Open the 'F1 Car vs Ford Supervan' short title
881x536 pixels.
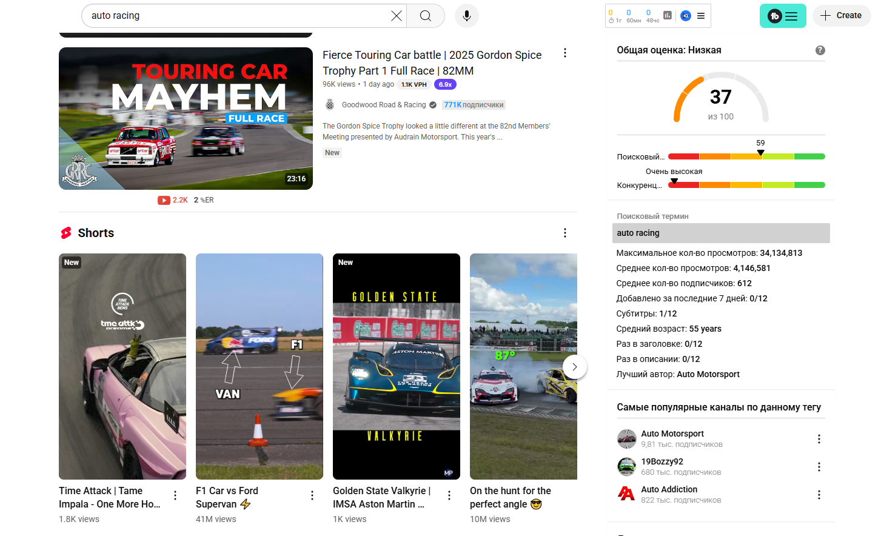[227, 497]
